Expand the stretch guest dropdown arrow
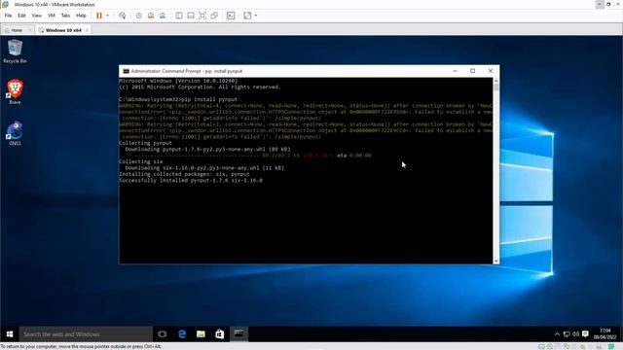The image size is (623, 350). click(x=255, y=16)
